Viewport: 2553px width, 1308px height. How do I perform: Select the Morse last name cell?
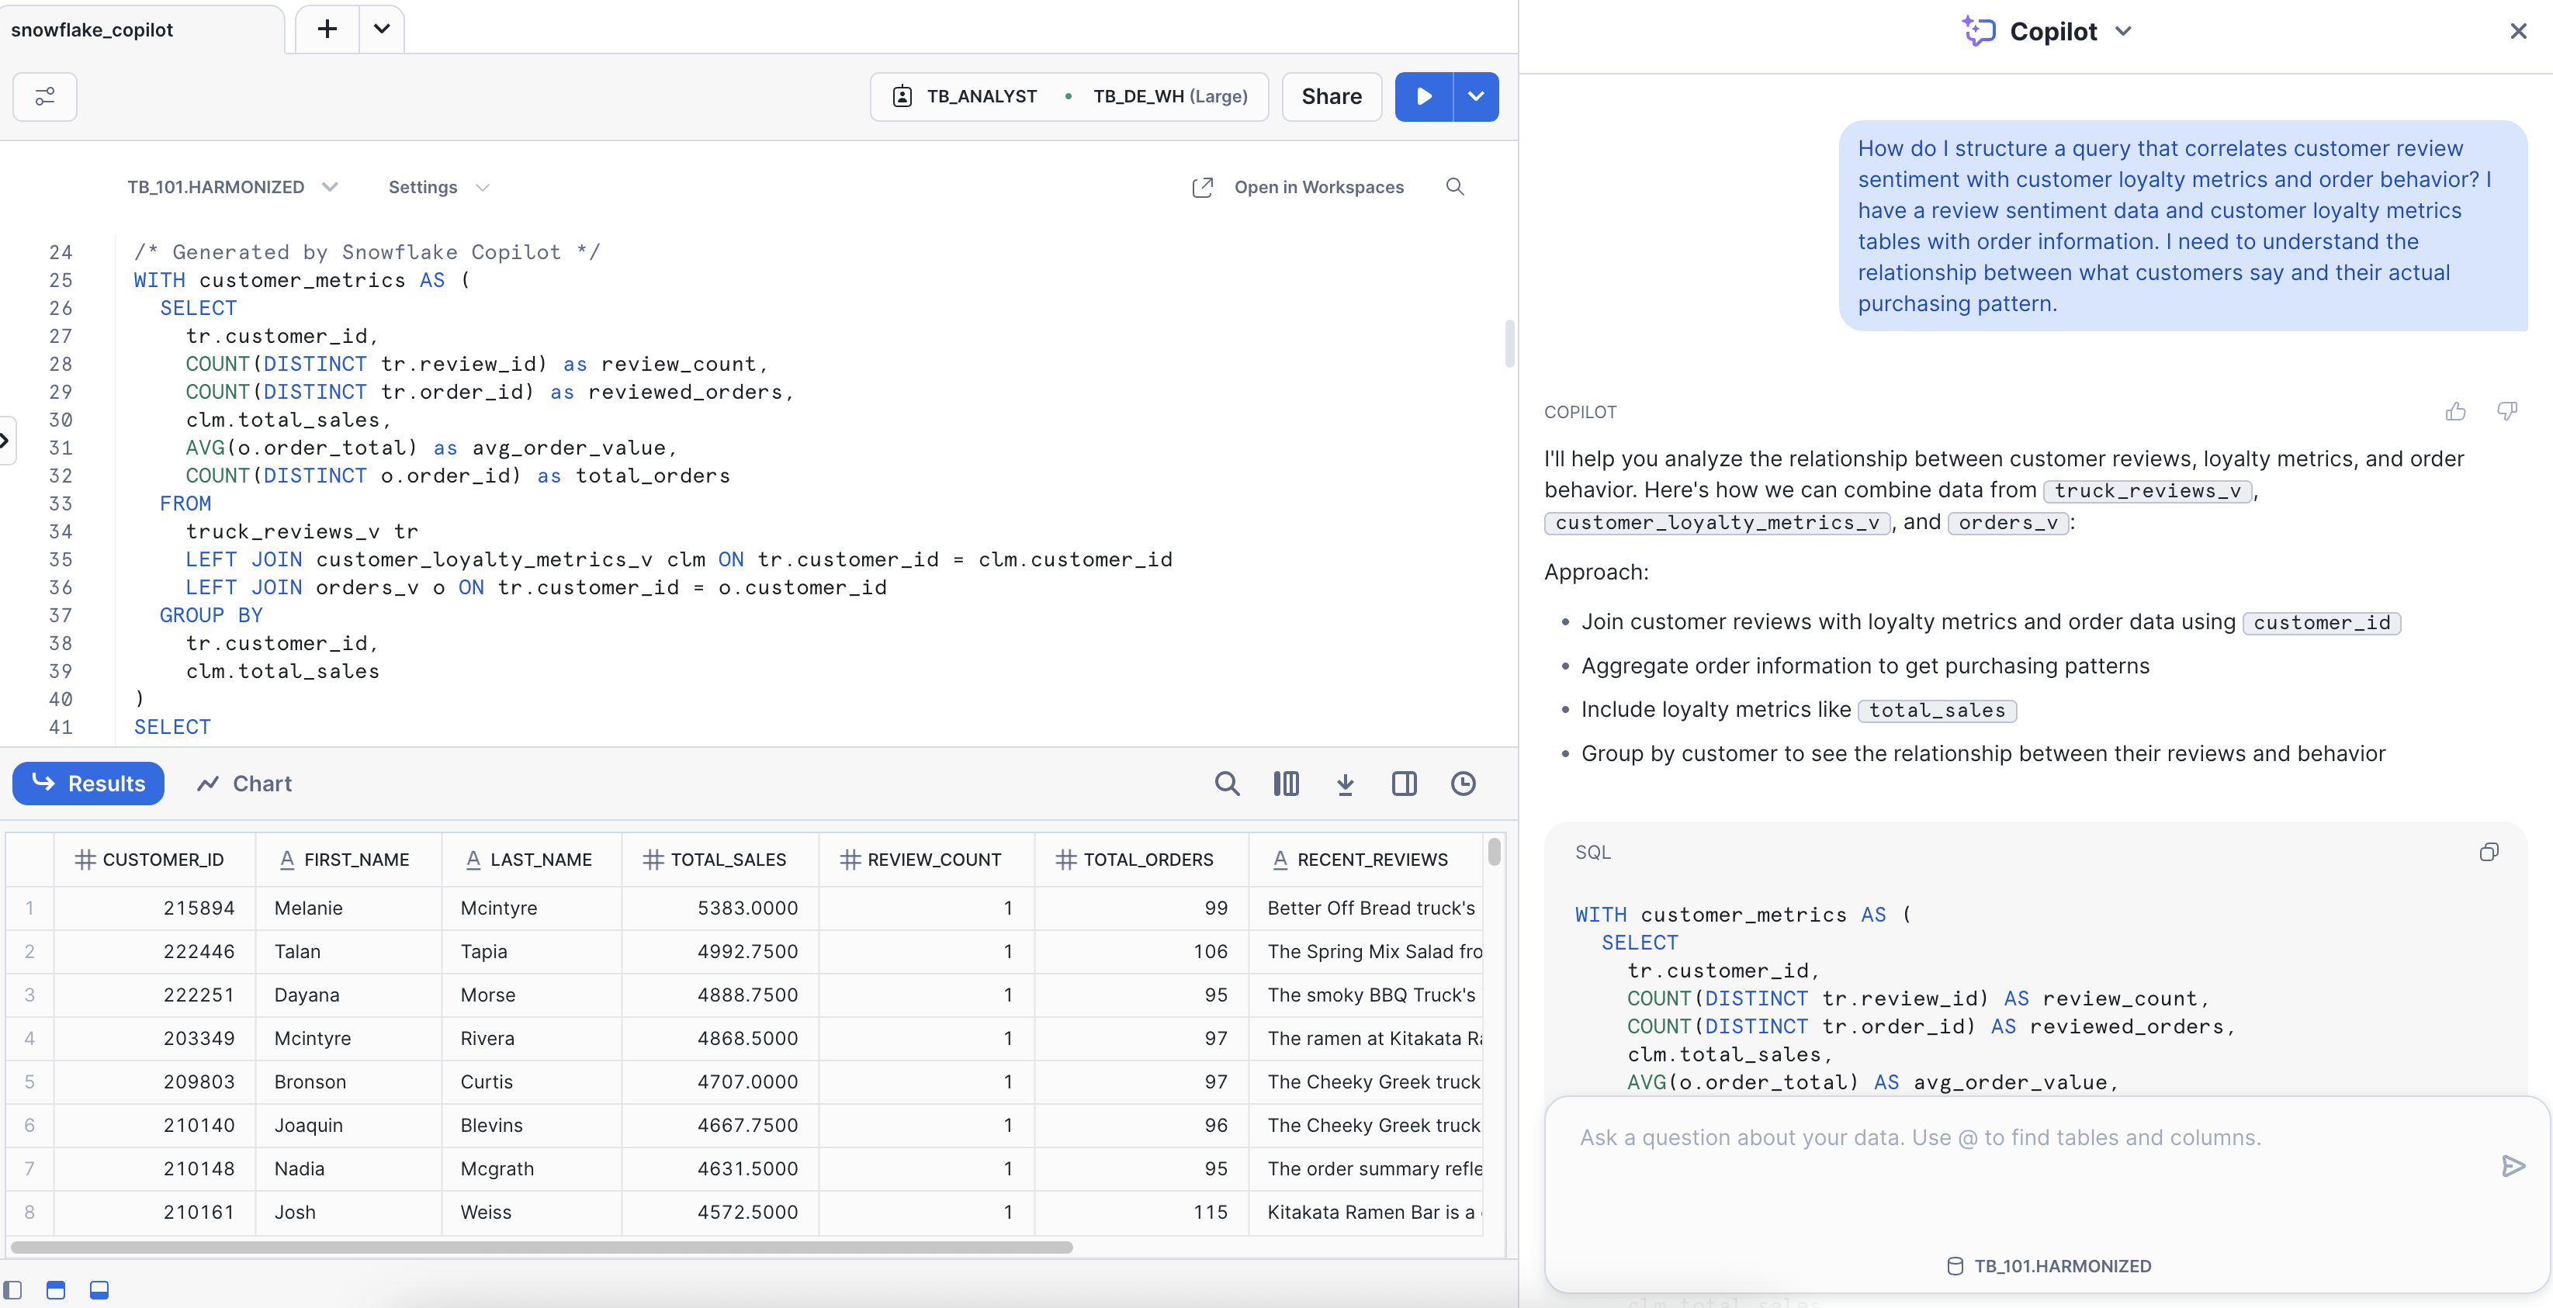(532, 995)
